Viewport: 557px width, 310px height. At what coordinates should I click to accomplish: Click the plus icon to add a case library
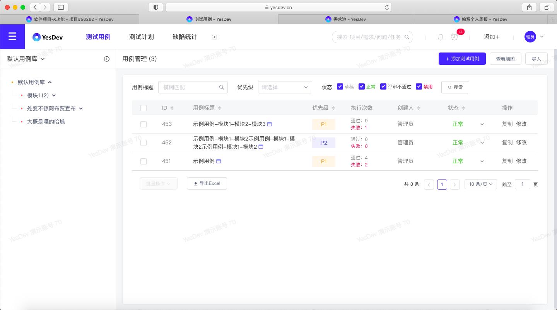[x=107, y=59]
